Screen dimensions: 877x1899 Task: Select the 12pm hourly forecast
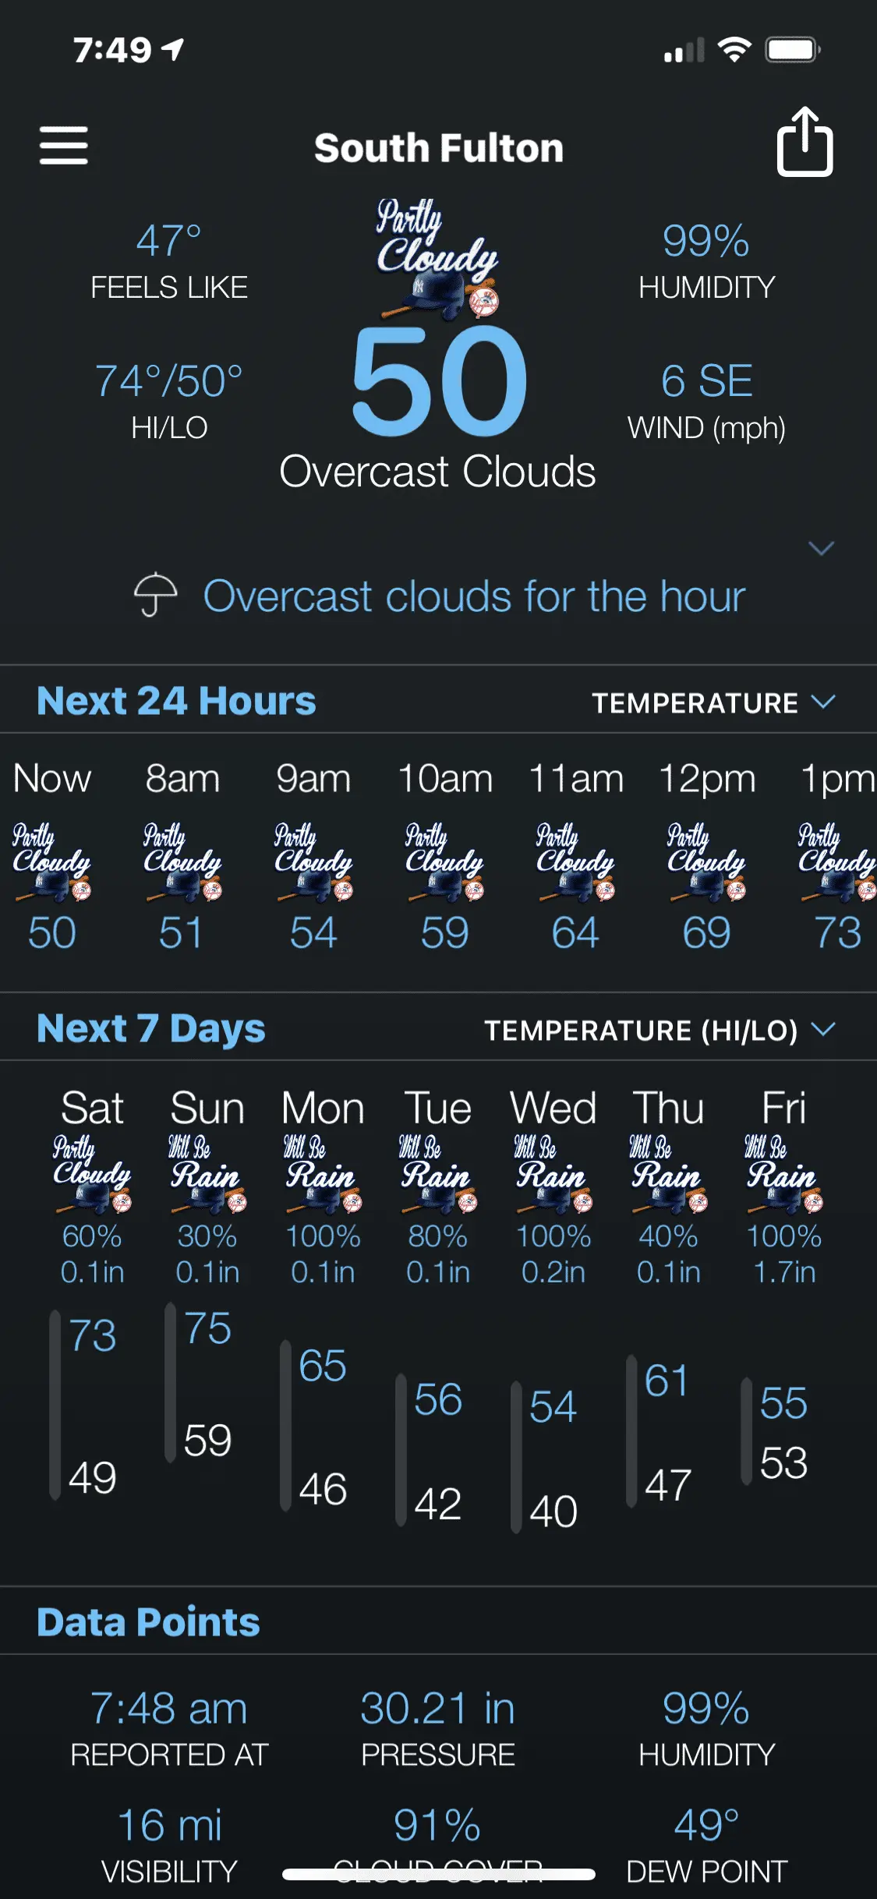[707, 856]
